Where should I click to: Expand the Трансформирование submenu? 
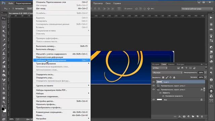click(62, 64)
